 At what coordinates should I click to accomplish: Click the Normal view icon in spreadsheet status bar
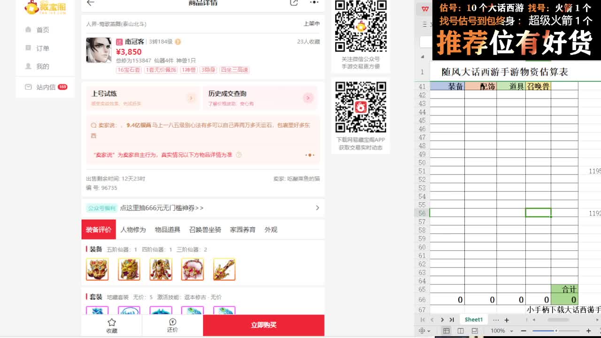coord(446,330)
